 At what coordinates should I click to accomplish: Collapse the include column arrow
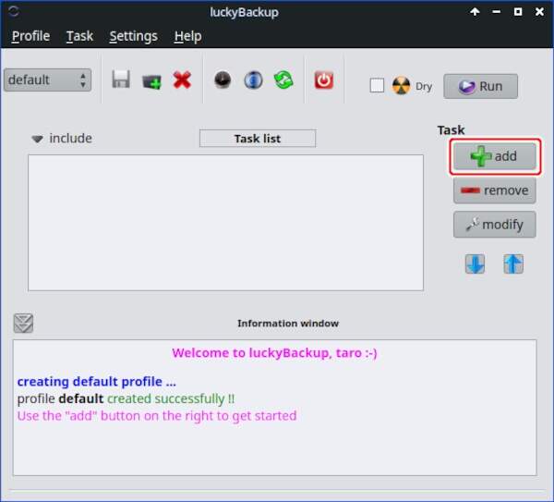[37, 139]
